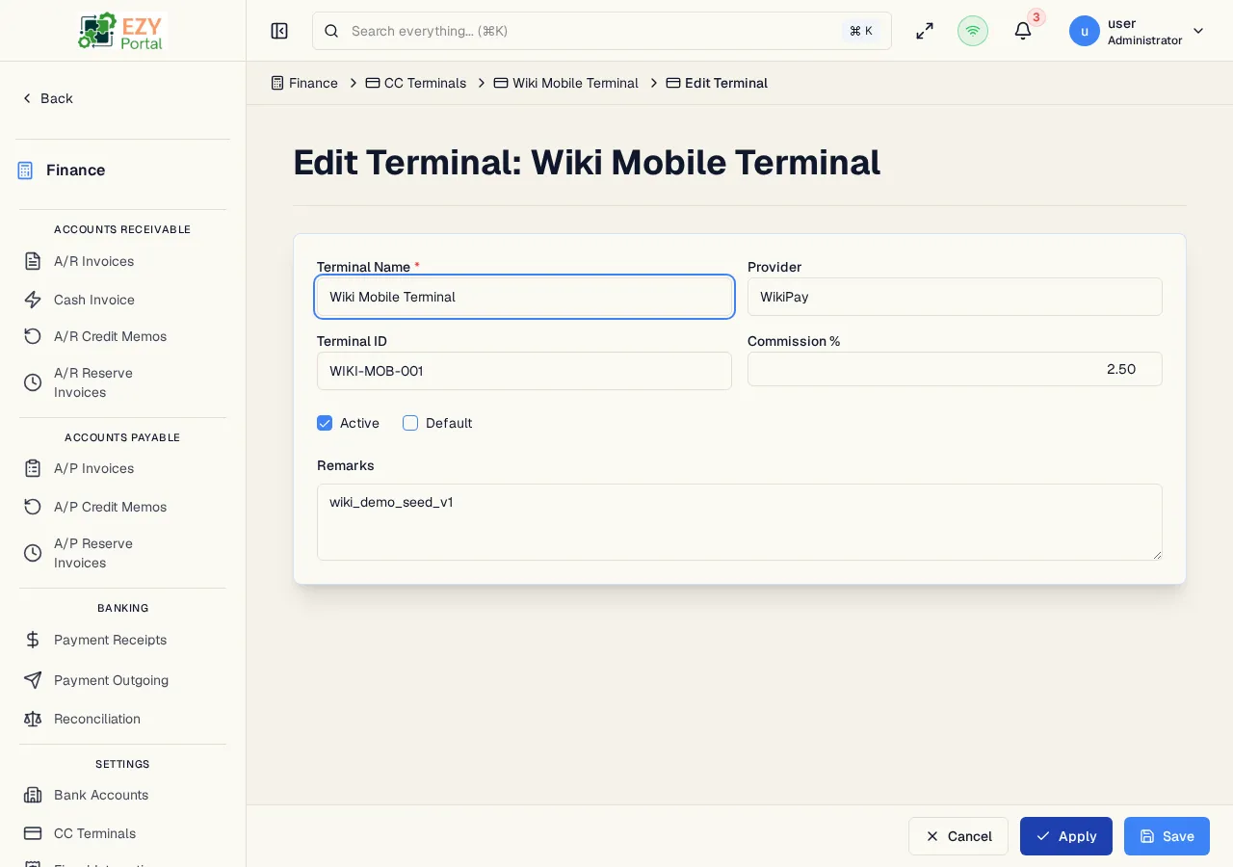Screen dimensions: 1233x867
Task: Navigate to Wiki Mobile Terminal breadcrumb link
Action: (x=575, y=83)
